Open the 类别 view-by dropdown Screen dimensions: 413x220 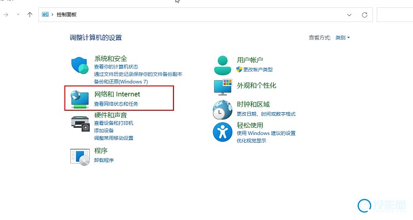[x=342, y=38]
